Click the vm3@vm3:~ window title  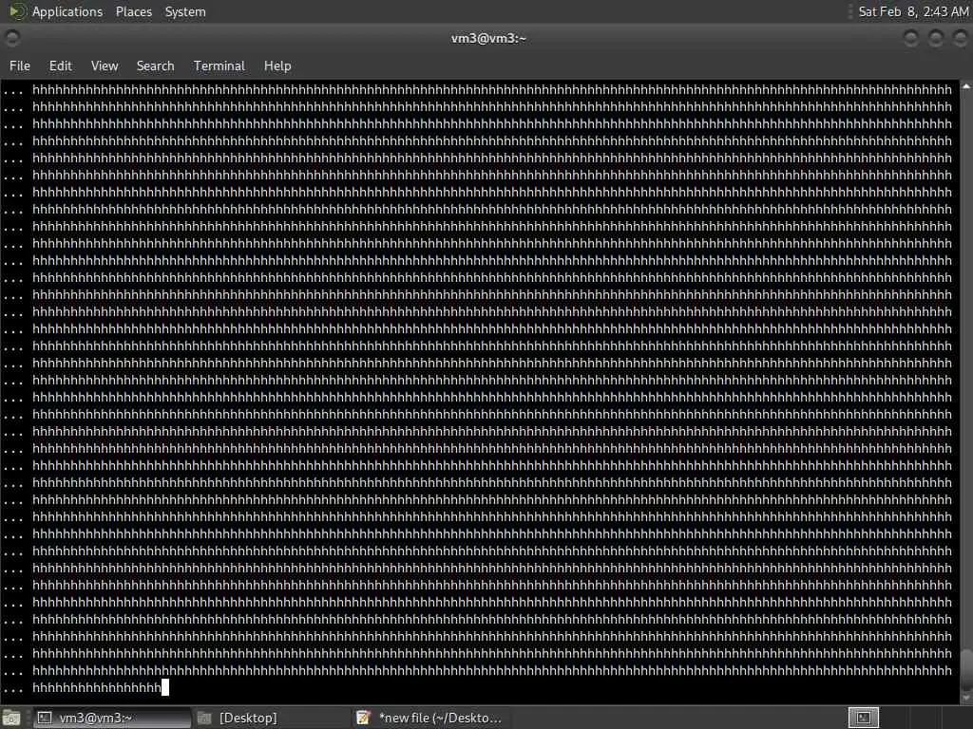[488, 38]
